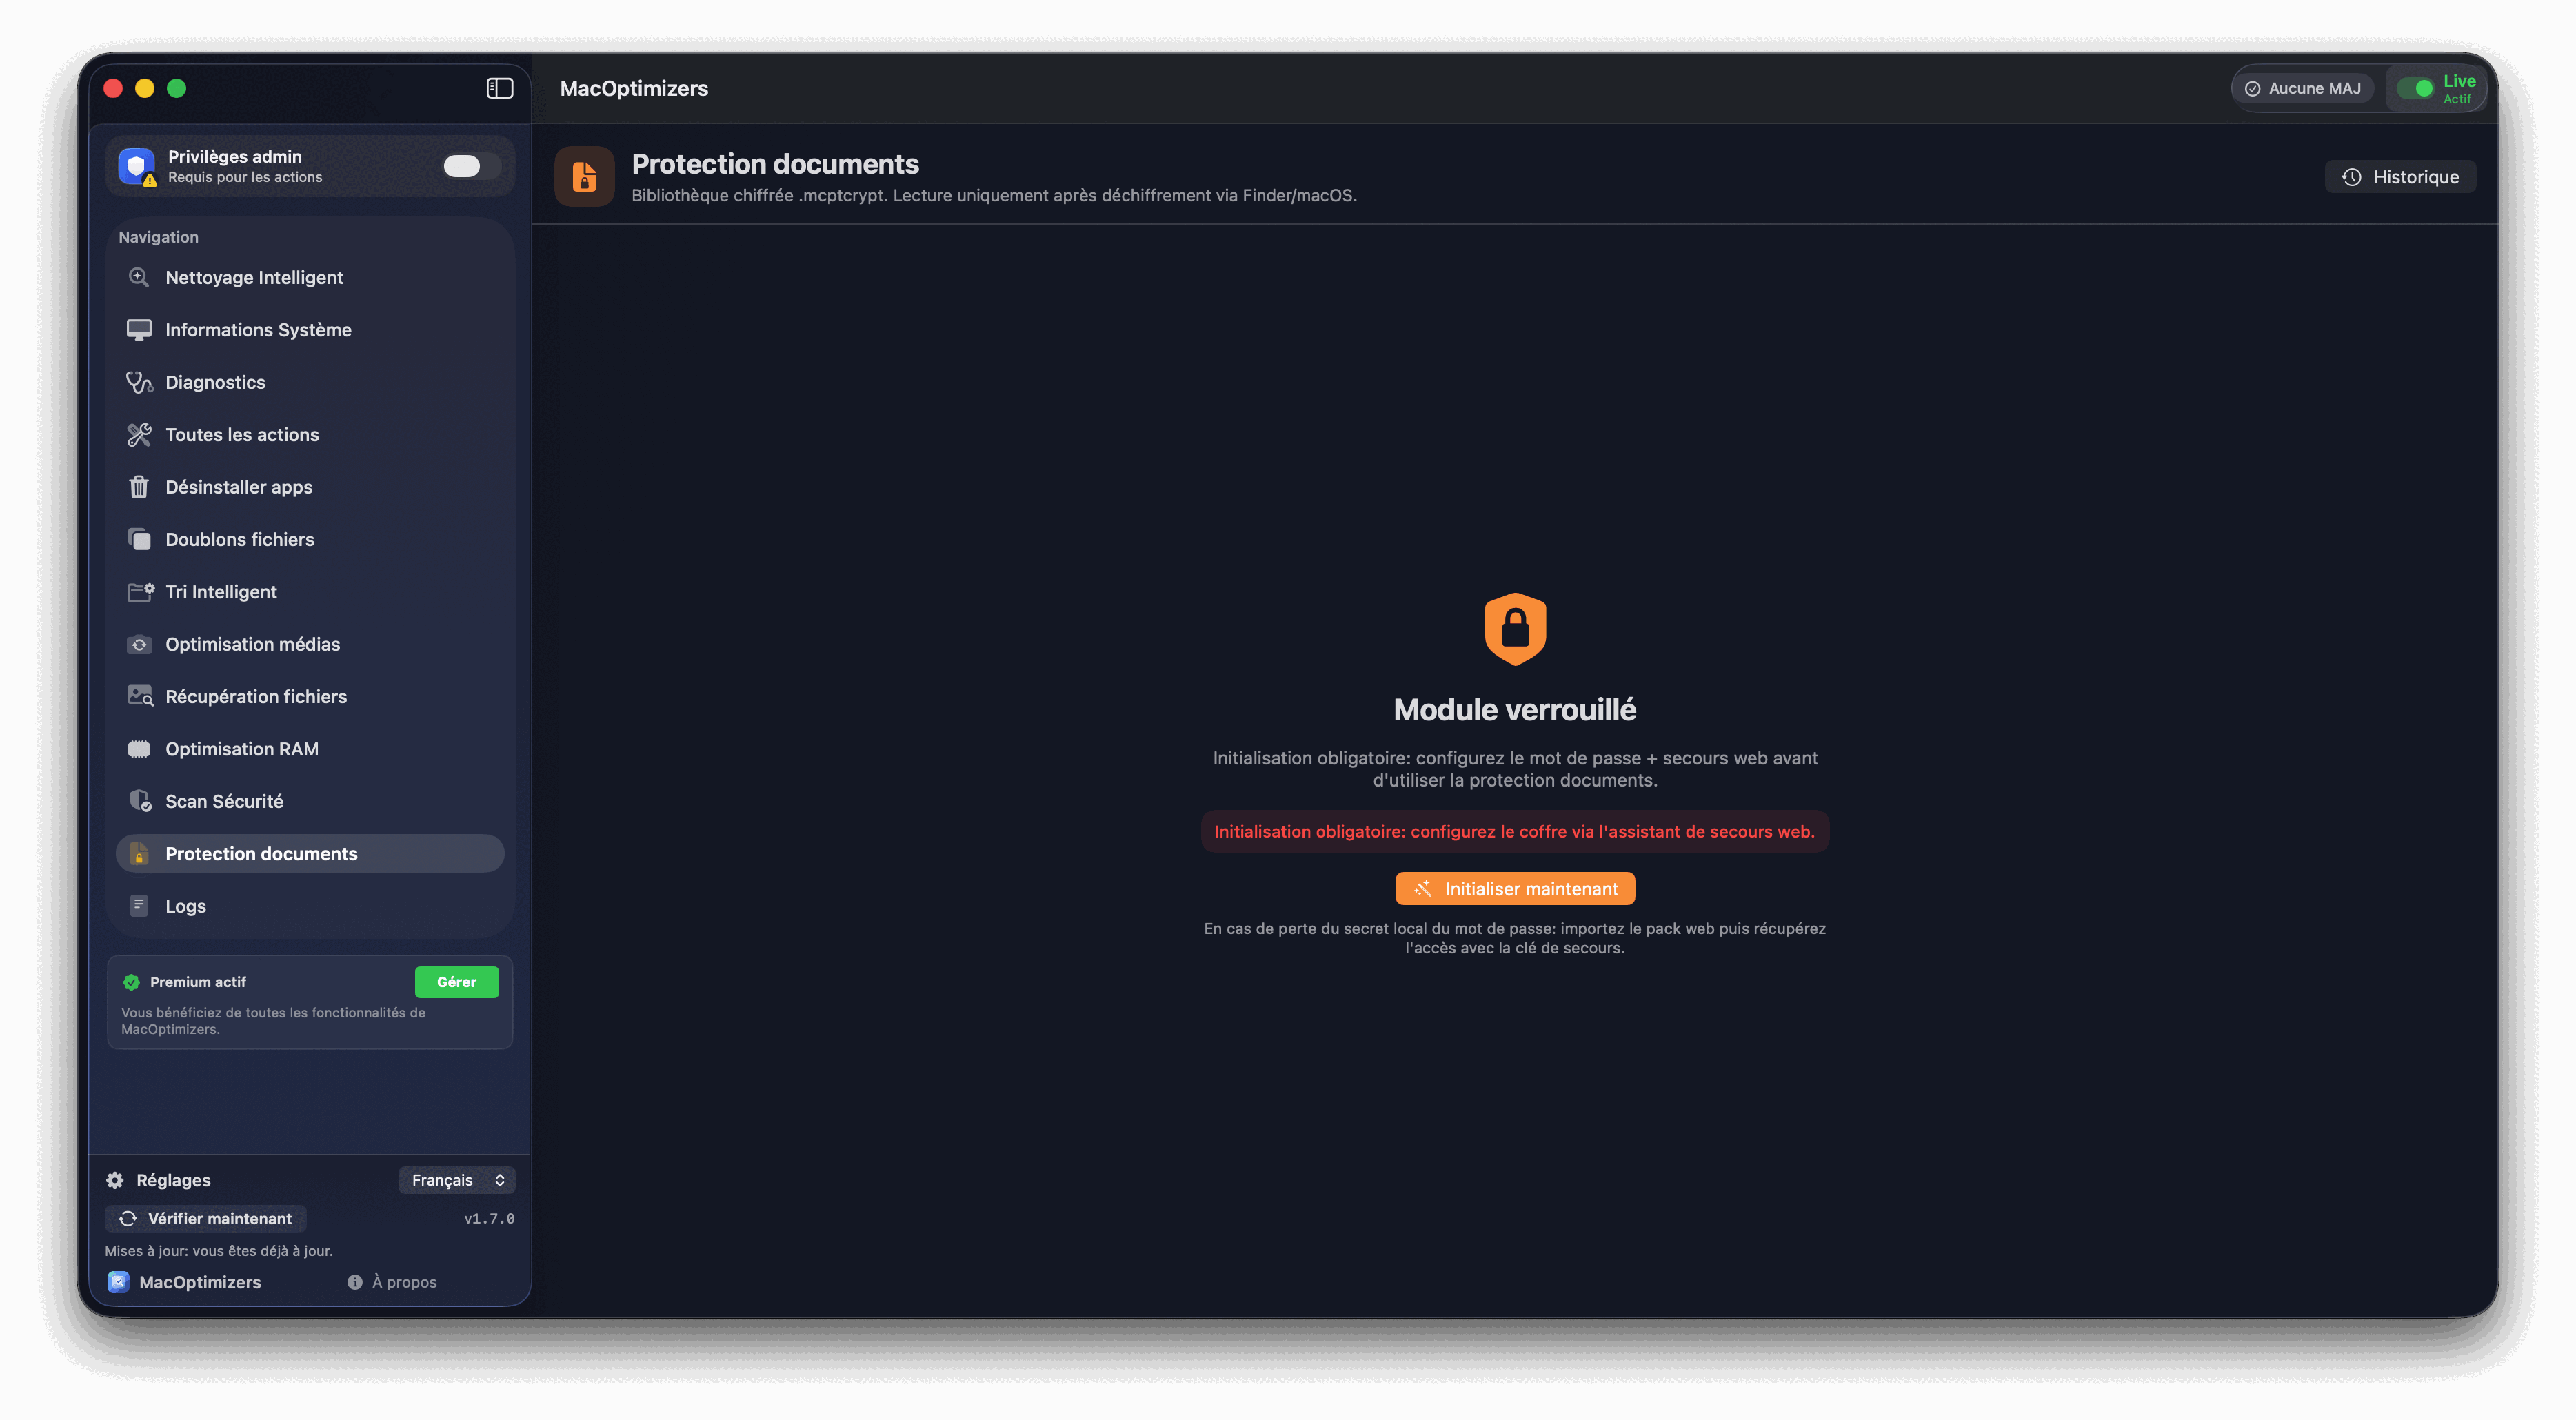Open the Français language dropdown
The height and width of the screenshot is (1420, 2576).
click(457, 1180)
